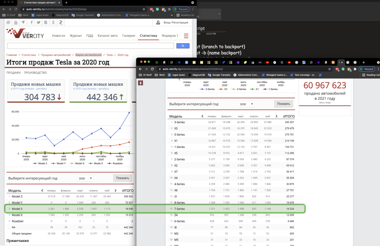Switch to the ПРОДАЖИ tab

13,73
